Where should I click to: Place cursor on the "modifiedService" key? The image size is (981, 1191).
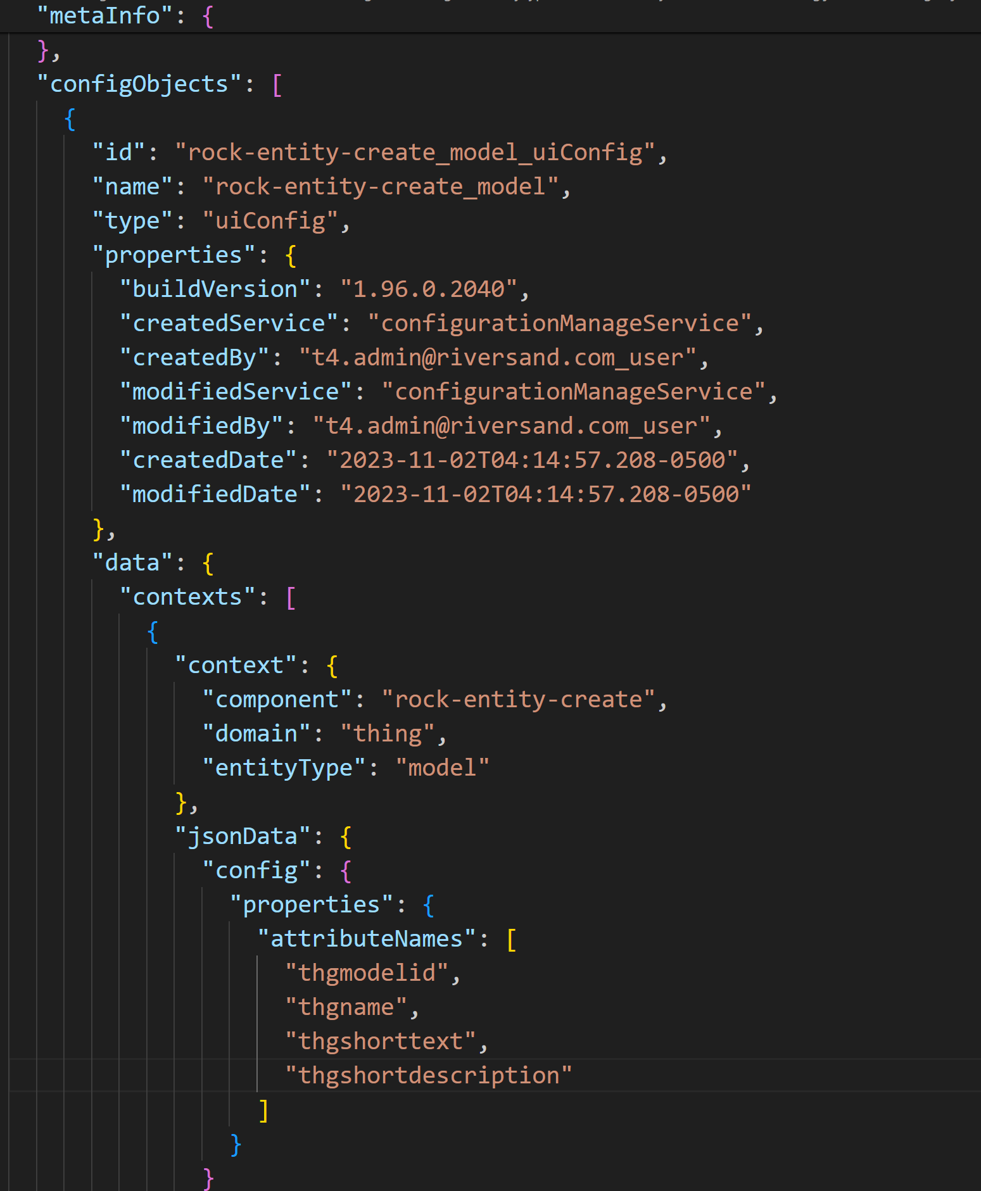[x=235, y=392]
